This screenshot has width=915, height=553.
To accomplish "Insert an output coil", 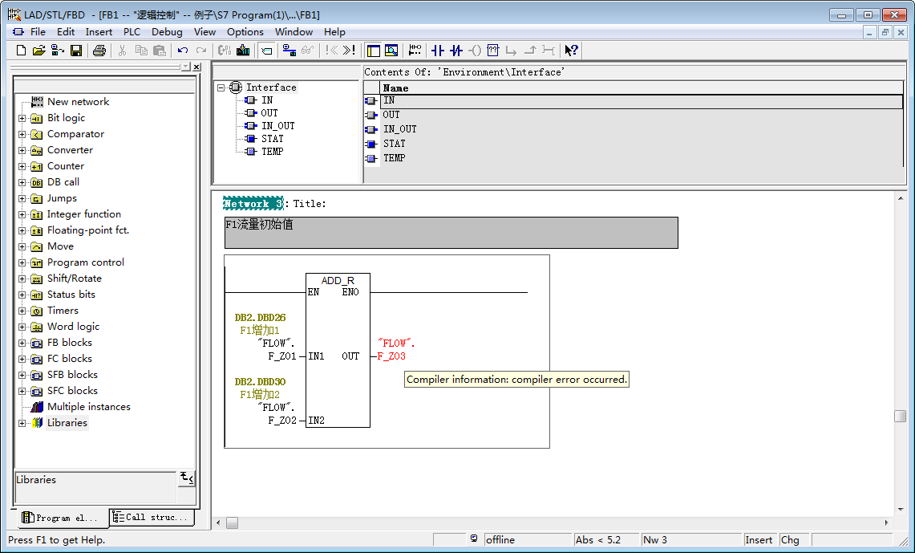I will click(x=475, y=51).
